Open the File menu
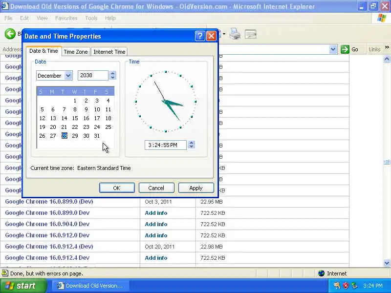Image resolution: width=391 pixels, height=293 pixels. tap(8, 18)
